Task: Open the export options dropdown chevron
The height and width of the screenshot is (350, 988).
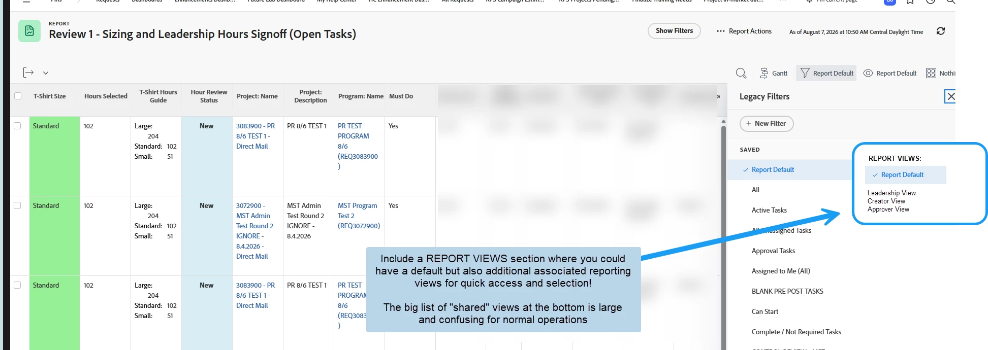Action: pyautogui.click(x=46, y=73)
